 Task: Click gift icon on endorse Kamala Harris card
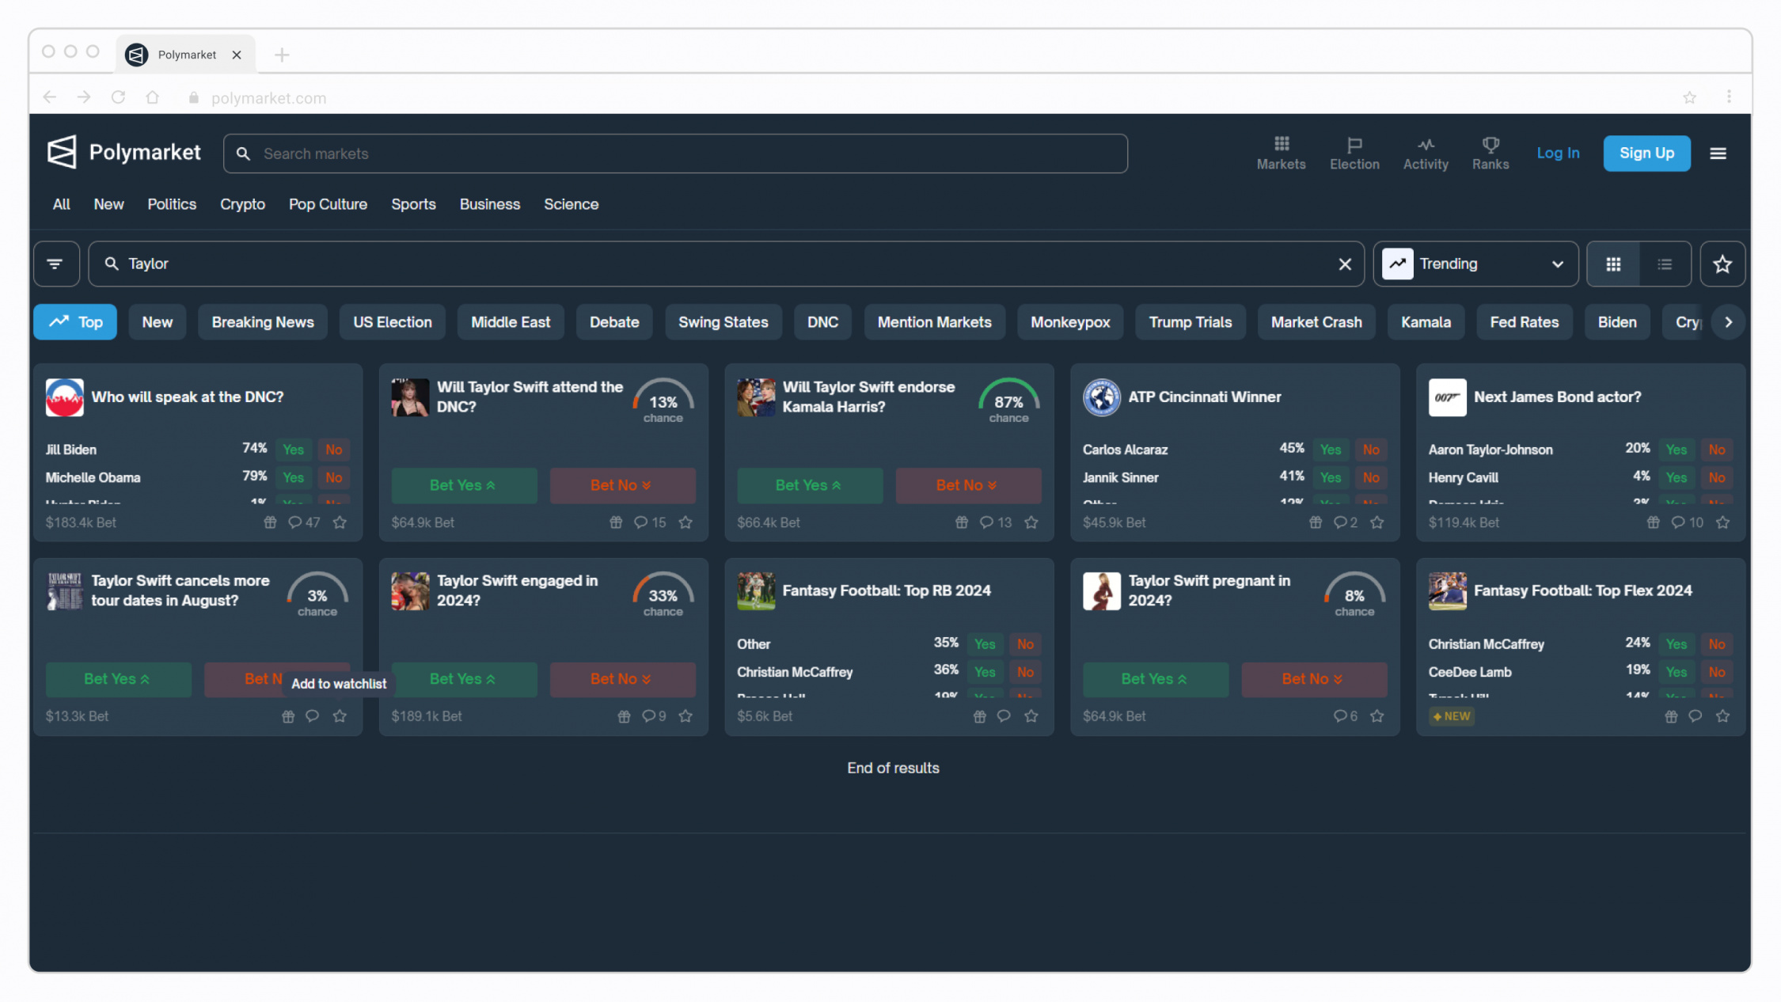(961, 522)
